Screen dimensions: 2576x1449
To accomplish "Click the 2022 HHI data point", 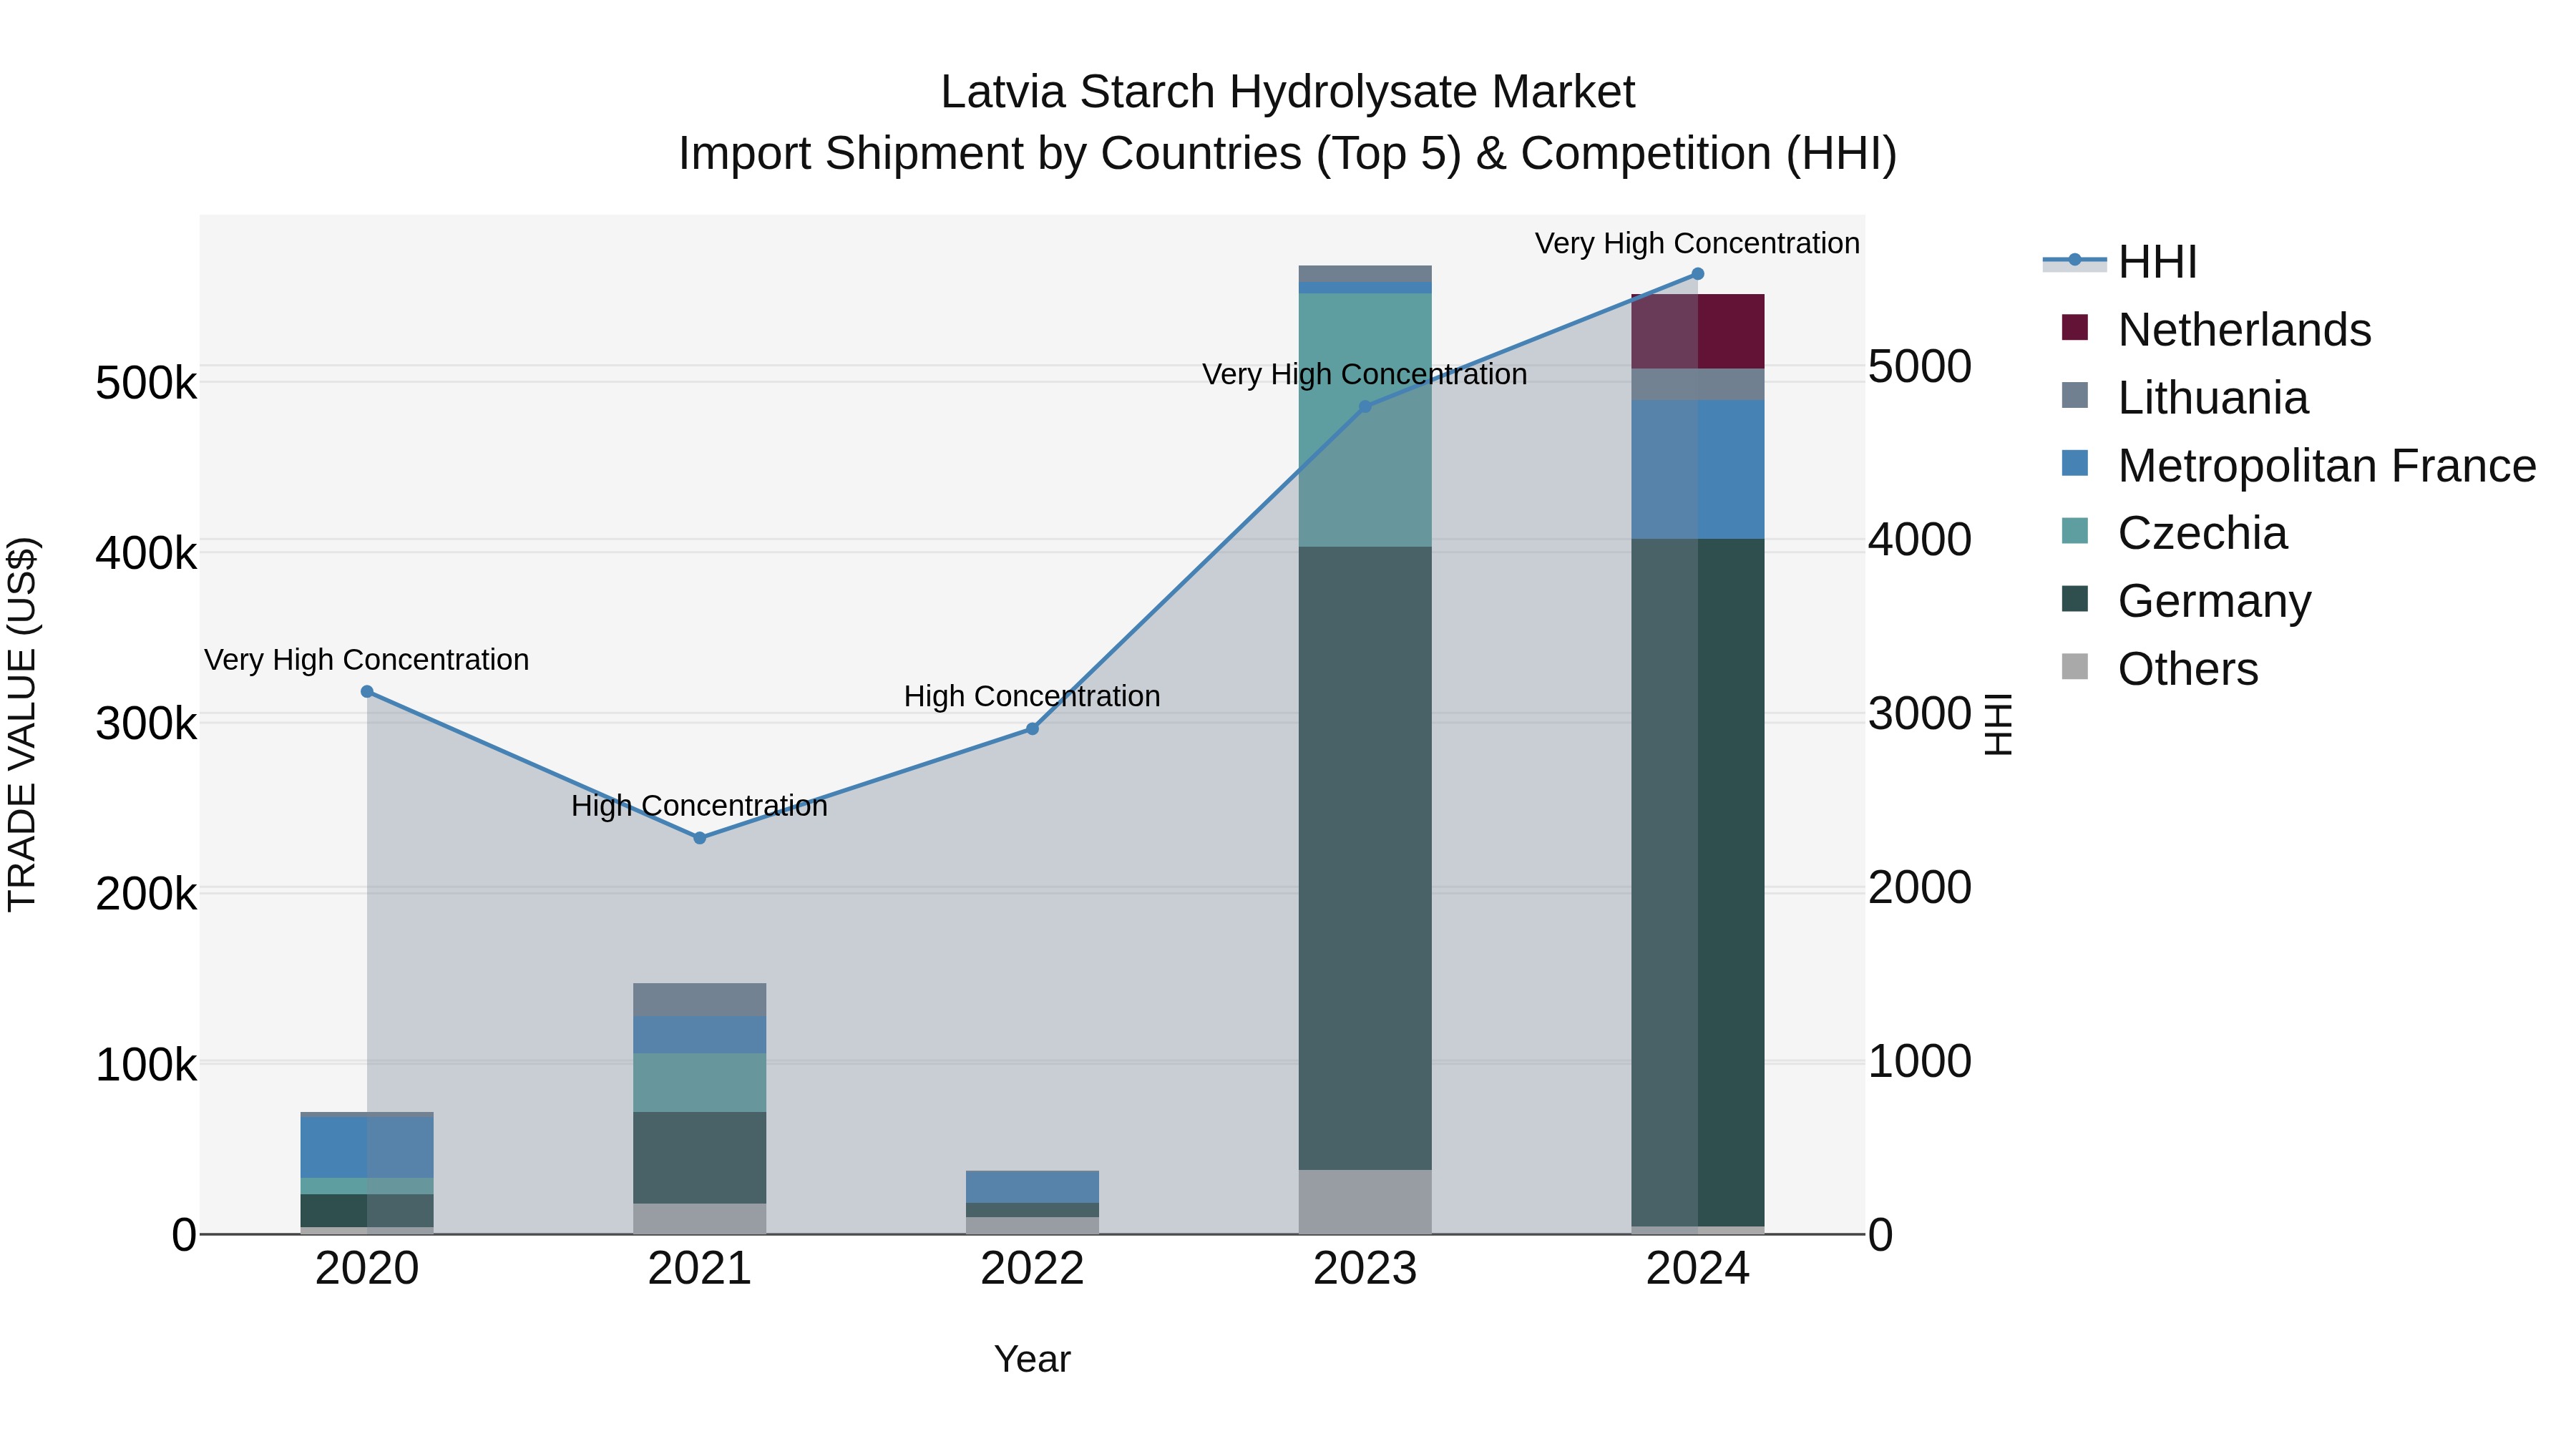I will tap(1033, 729).
